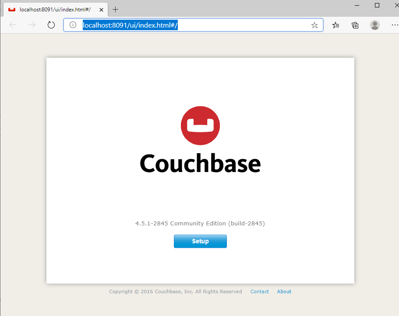
Task: Open the Favorites list icon
Action: [335, 25]
